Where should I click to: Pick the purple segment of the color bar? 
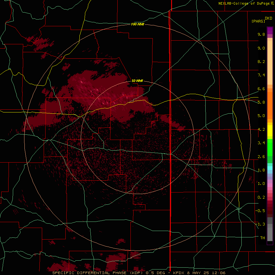tap(270, 31)
